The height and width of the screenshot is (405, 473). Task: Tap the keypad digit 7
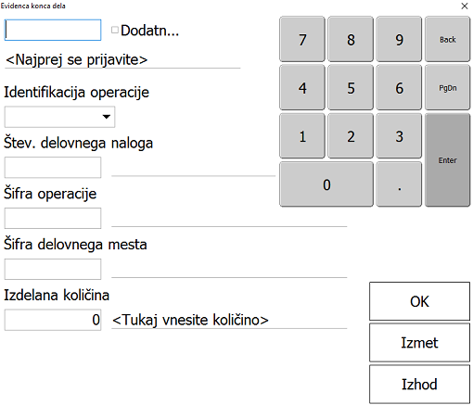click(302, 39)
